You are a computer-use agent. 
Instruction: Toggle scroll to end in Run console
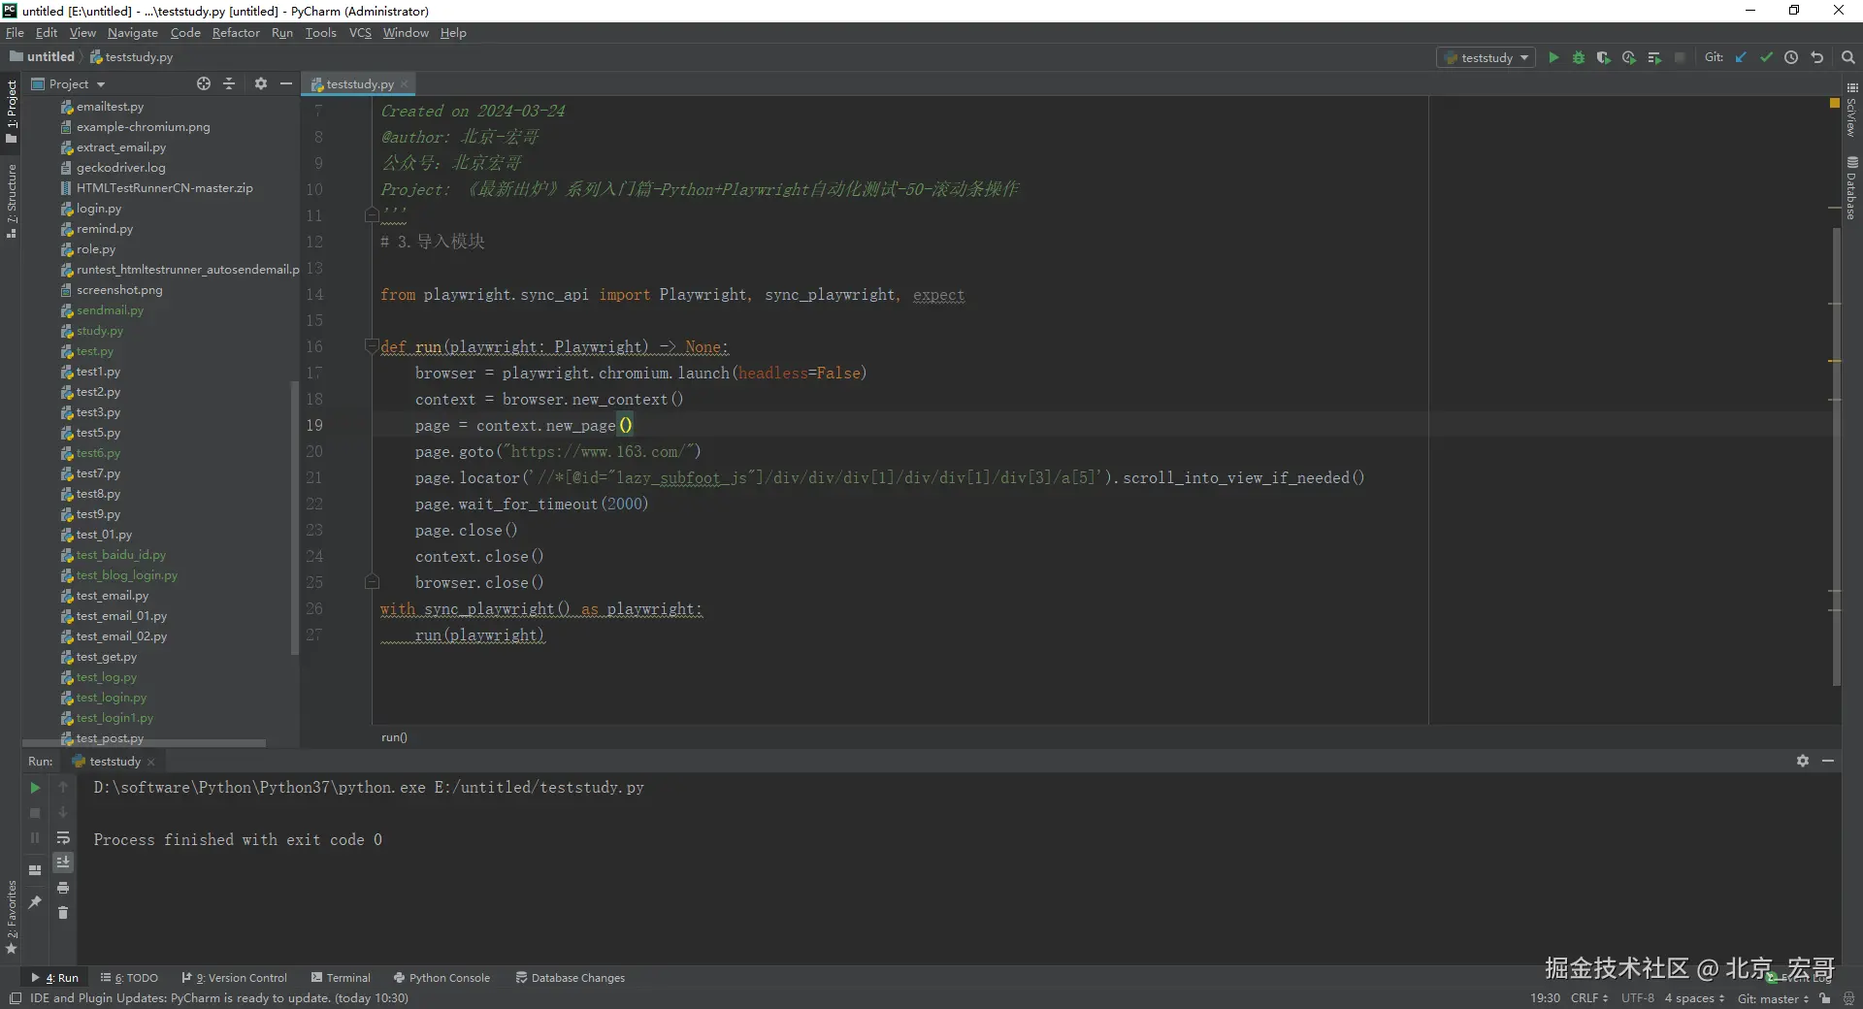tap(63, 863)
